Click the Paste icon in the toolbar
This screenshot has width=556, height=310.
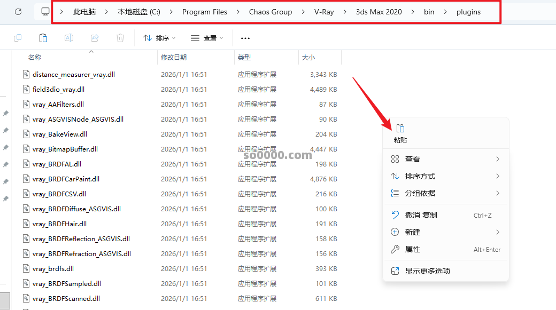43,37
